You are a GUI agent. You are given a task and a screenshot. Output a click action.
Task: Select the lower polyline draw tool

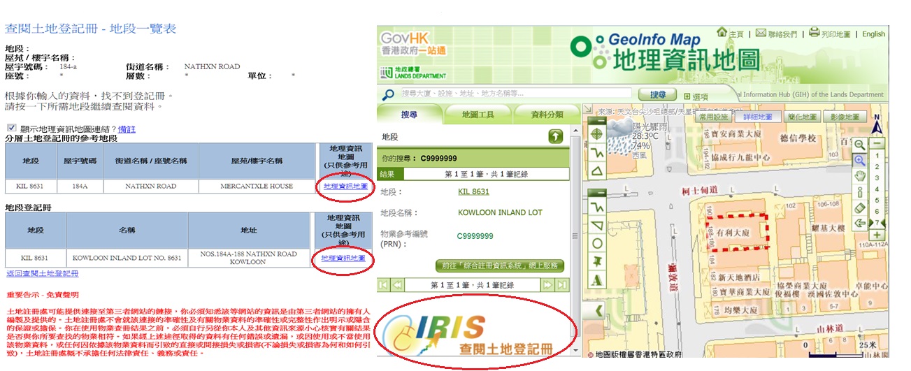(596, 207)
